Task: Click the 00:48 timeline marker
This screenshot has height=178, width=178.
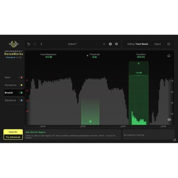Action: [x=163, y=126]
